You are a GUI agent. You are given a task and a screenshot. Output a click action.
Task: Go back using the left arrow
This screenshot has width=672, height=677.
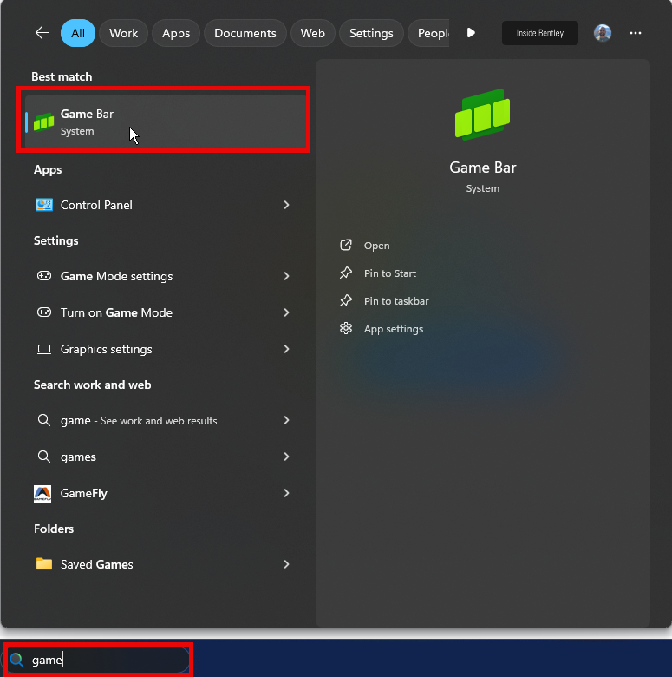pos(42,33)
